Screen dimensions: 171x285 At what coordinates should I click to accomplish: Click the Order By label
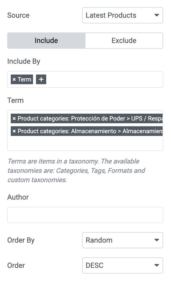21,240
